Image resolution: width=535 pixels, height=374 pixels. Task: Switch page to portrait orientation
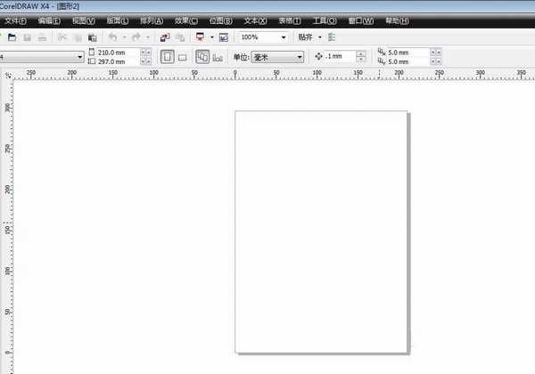point(167,57)
